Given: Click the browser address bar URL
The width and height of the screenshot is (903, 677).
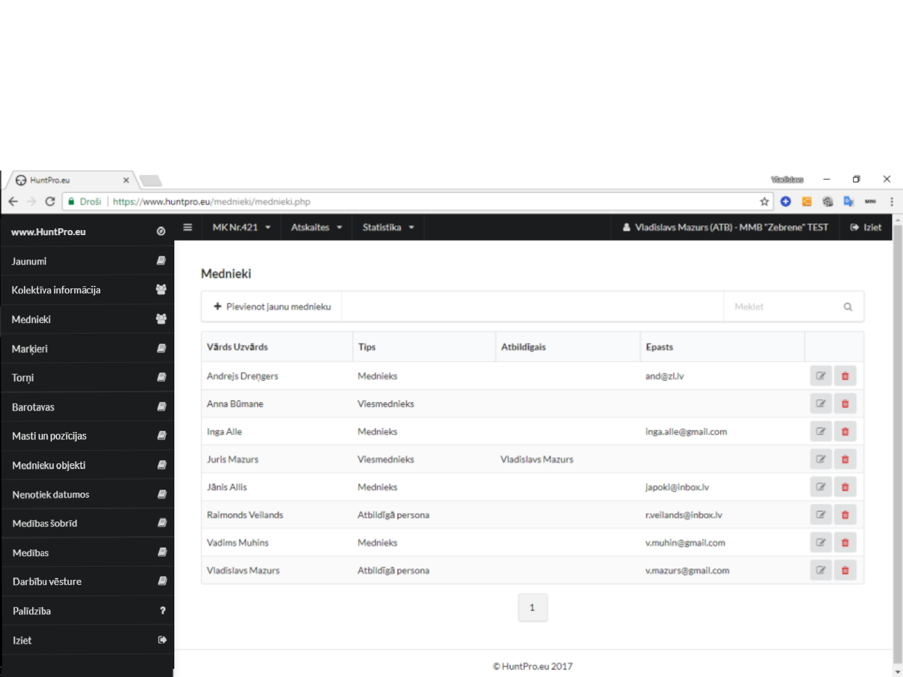Looking at the screenshot, I should coord(212,202).
